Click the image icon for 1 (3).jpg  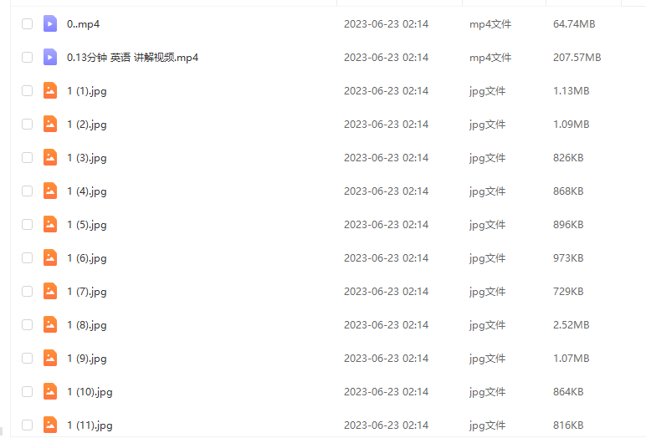click(x=50, y=157)
